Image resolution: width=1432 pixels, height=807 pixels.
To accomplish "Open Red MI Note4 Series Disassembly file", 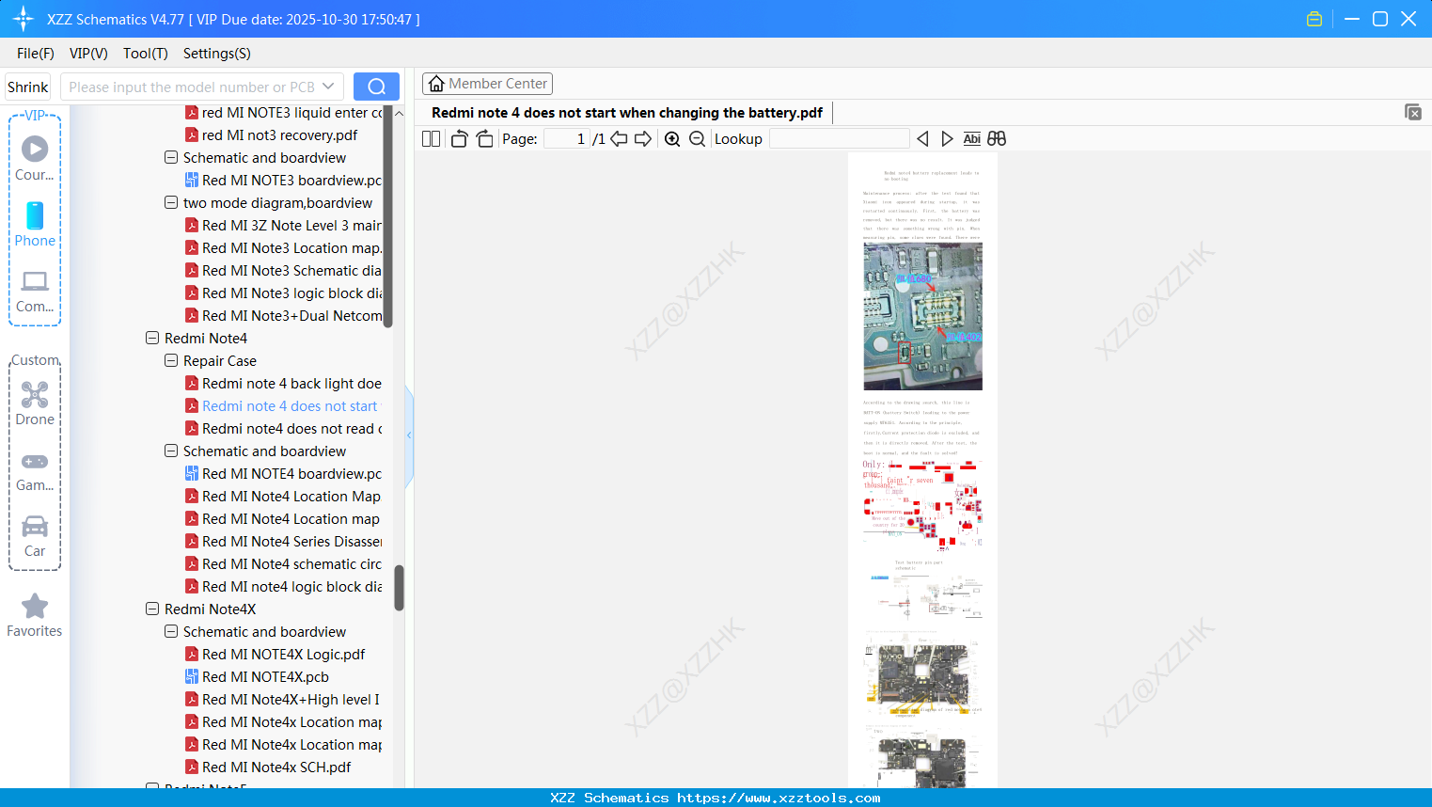I will tap(283, 541).
